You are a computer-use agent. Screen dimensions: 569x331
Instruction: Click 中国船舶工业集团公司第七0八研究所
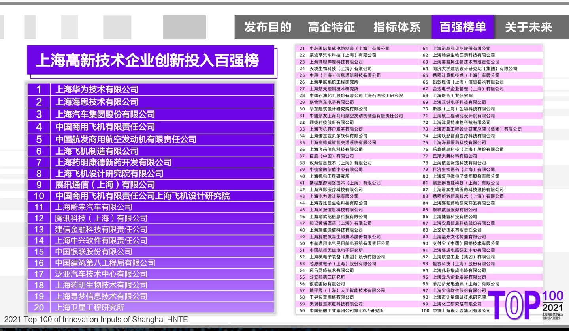346,310
